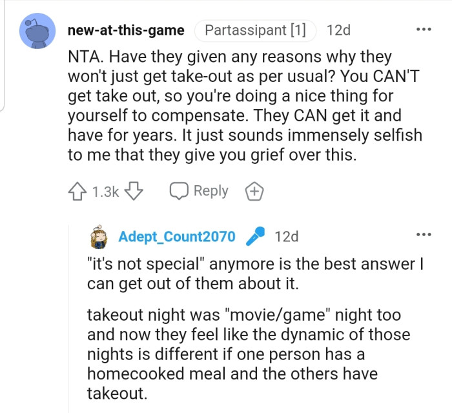This screenshot has height=413, width=452.
Task: Open the three-dot menu on Adept_Count2070's reply
Action: tap(424, 235)
